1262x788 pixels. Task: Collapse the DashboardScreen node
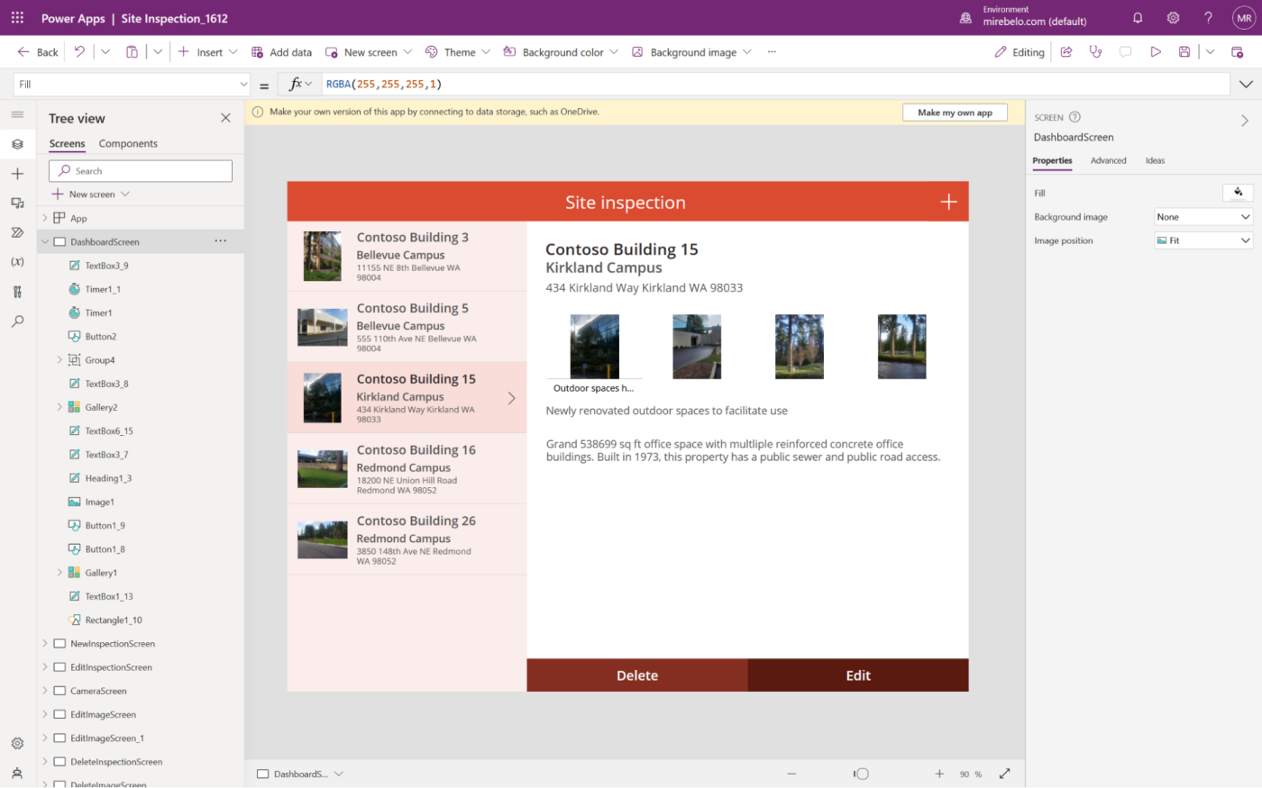[45, 241]
